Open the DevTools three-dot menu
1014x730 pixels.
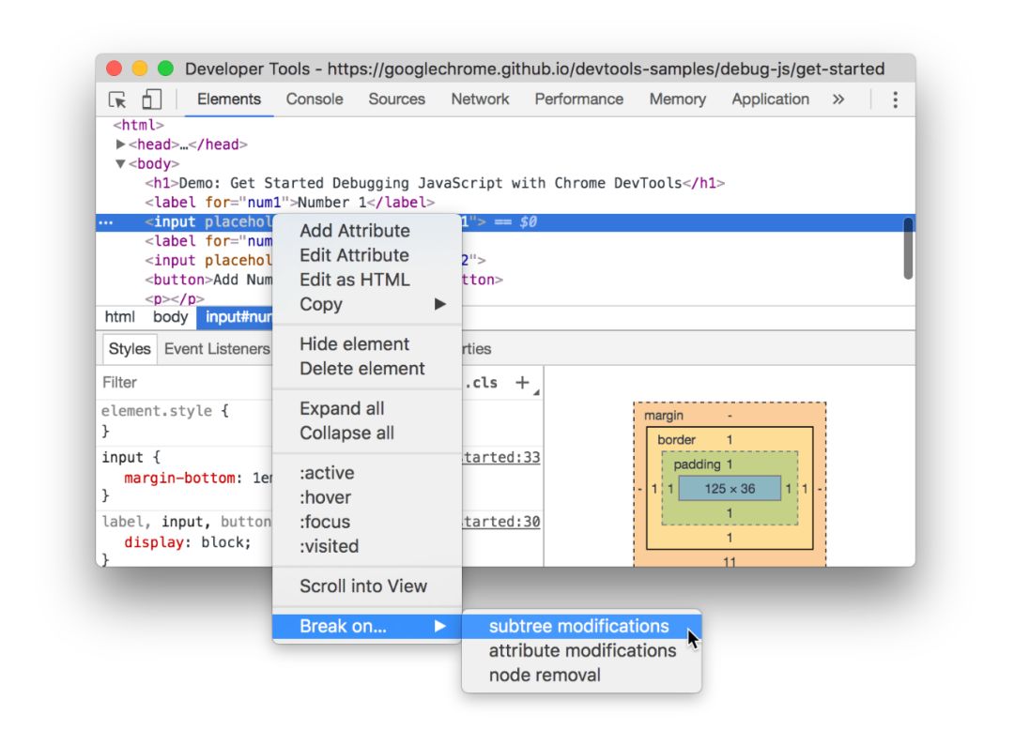point(895,99)
